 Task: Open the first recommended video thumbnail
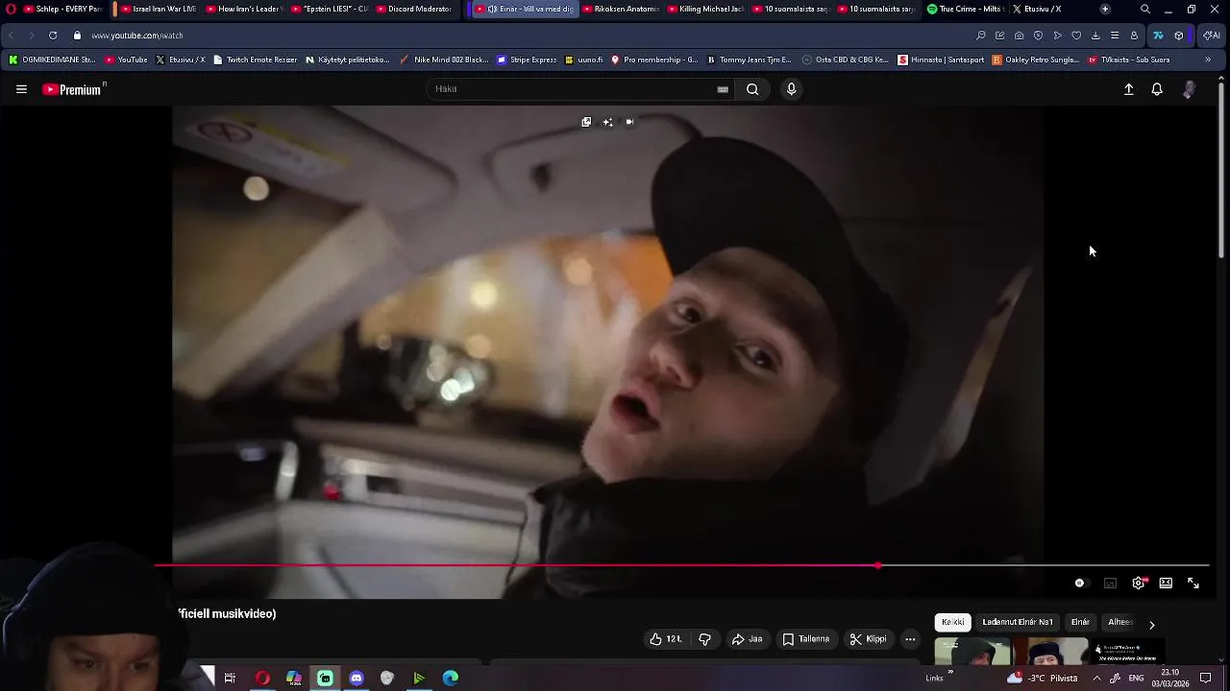click(972, 653)
